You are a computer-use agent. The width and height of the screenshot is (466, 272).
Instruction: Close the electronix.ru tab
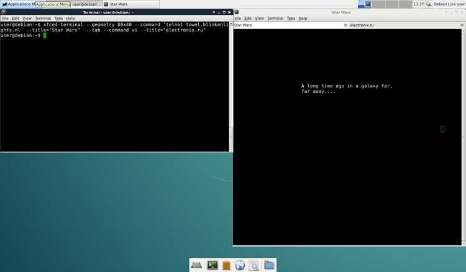click(x=462, y=25)
